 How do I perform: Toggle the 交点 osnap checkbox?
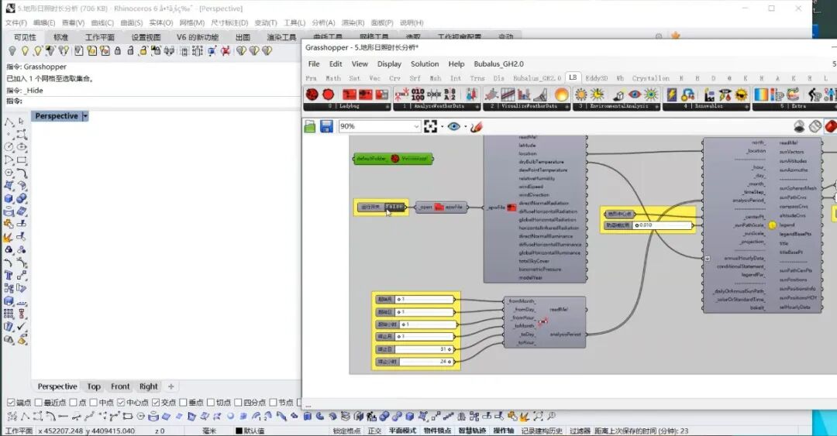click(x=156, y=403)
